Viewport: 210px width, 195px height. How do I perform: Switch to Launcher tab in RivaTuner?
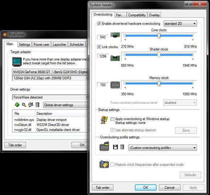pyautogui.click(x=59, y=44)
